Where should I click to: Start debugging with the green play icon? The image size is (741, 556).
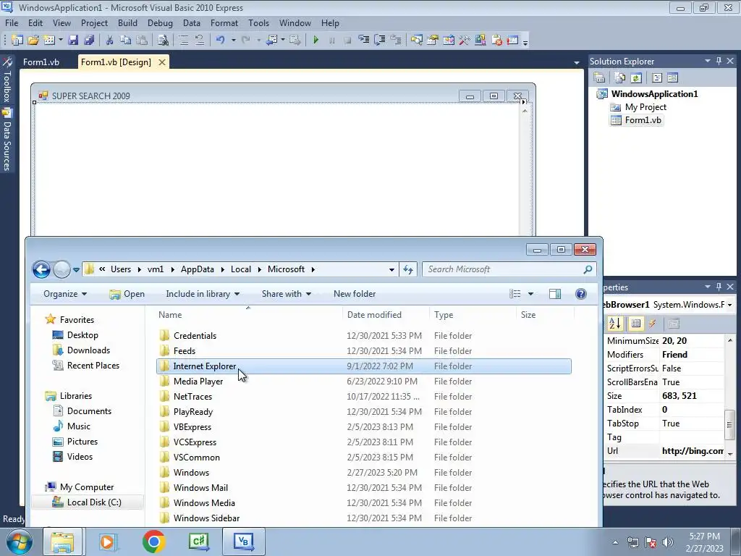click(x=316, y=41)
